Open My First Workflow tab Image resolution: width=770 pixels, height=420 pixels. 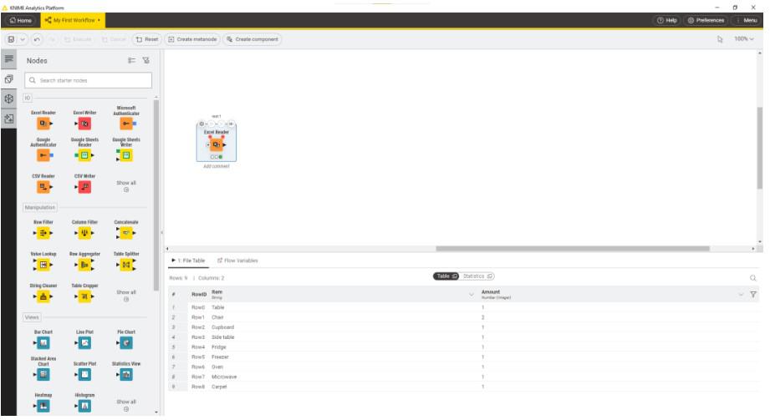pos(73,20)
